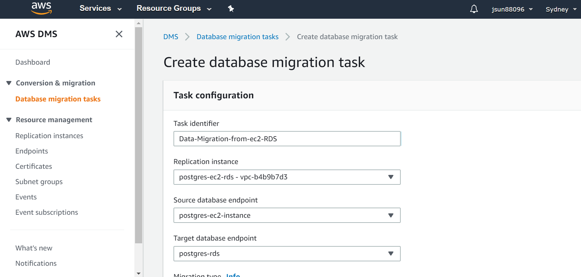Screen dimensions: 581x277
Task: Open Database migration tasks breadcrumb link
Action: point(237,37)
